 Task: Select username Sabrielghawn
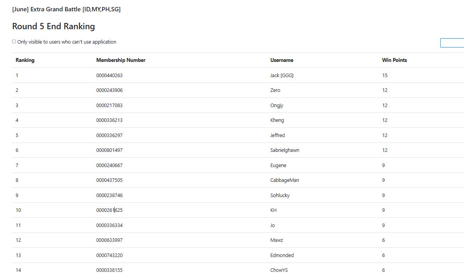point(285,150)
